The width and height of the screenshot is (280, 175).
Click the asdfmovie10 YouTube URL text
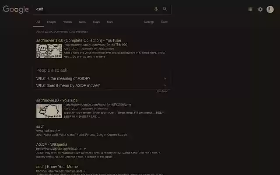pos(97,105)
